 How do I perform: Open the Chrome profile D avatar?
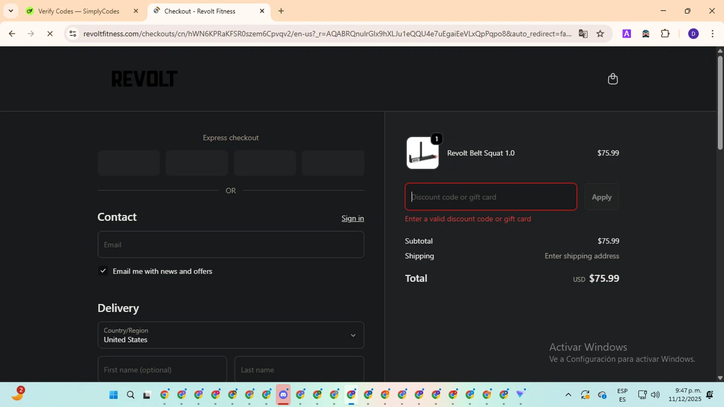(x=693, y=34)
